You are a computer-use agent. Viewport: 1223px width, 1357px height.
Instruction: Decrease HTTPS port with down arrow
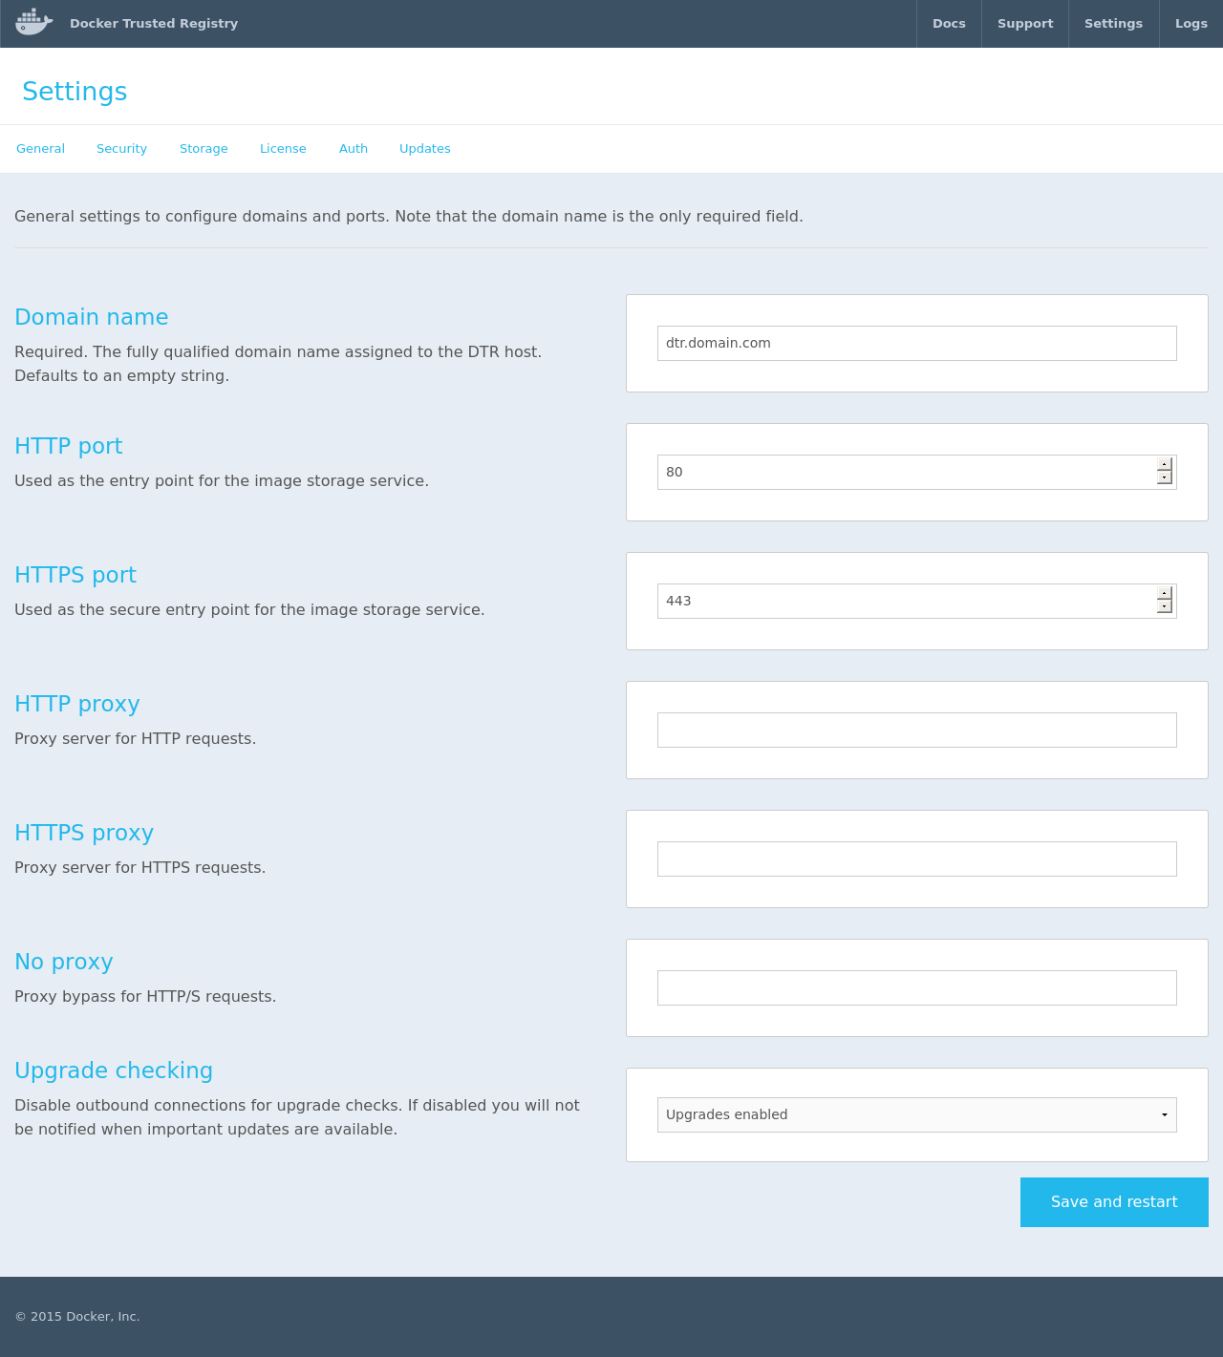[1165, 606]
